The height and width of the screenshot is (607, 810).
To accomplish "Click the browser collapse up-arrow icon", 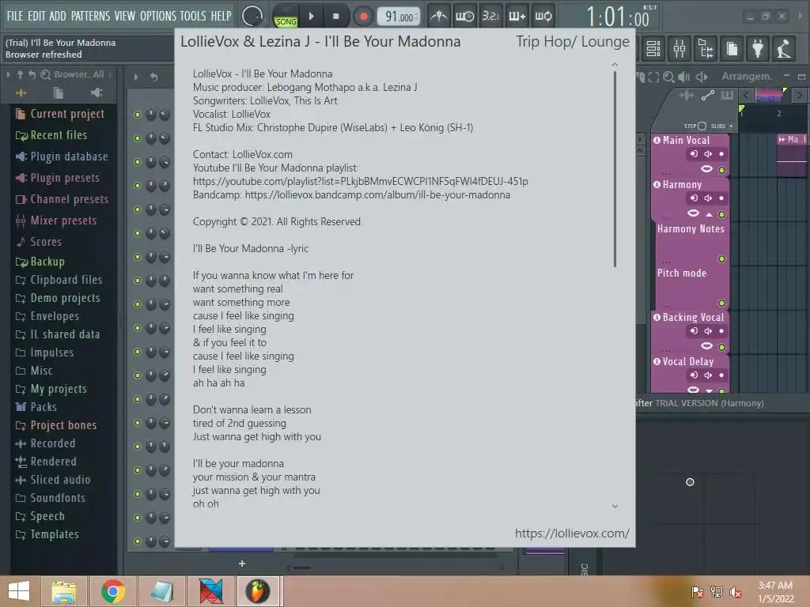I will pos(20,75).
